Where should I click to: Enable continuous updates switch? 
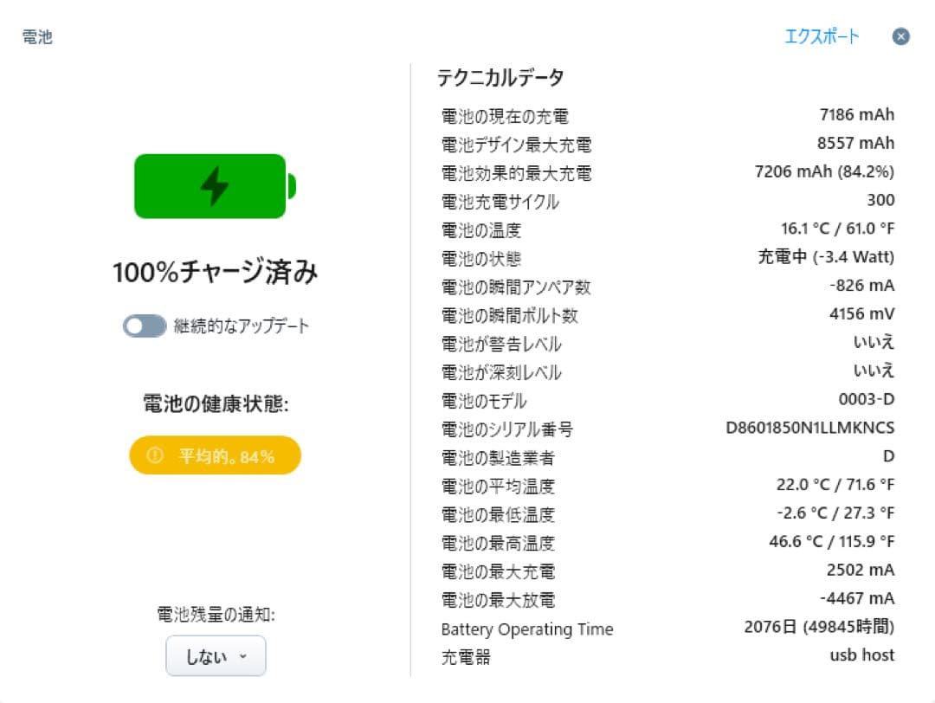tap(144, 326)
